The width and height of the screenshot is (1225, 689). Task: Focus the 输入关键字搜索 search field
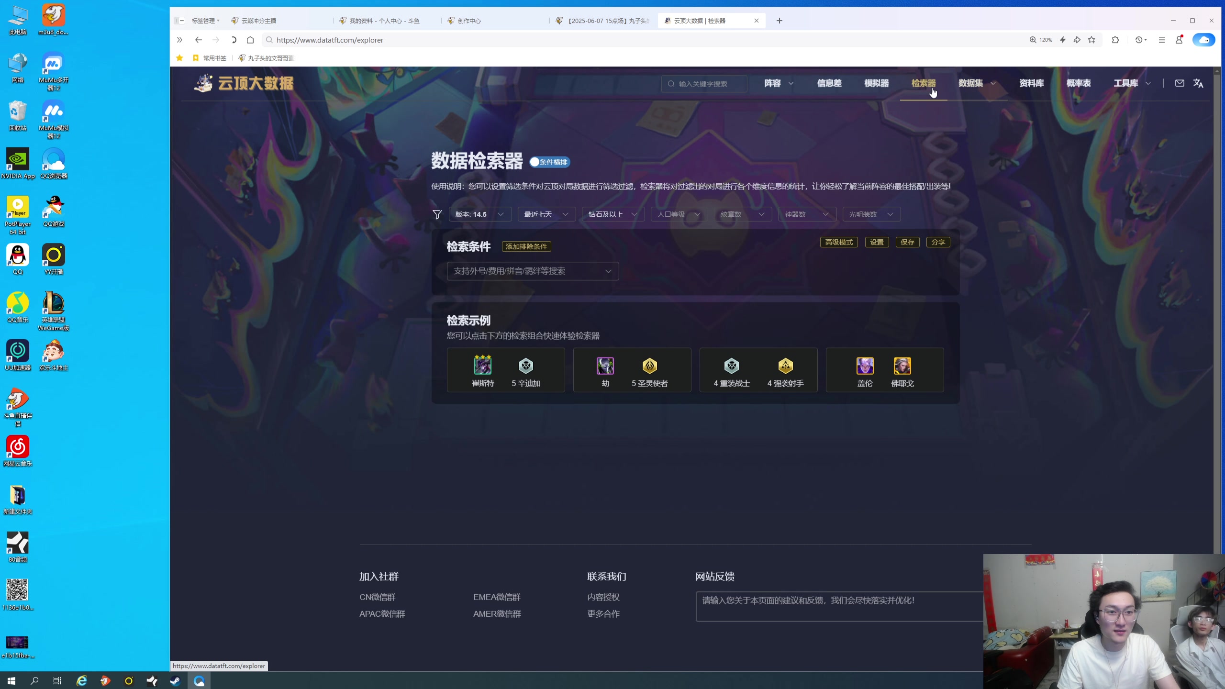[704, 84]
